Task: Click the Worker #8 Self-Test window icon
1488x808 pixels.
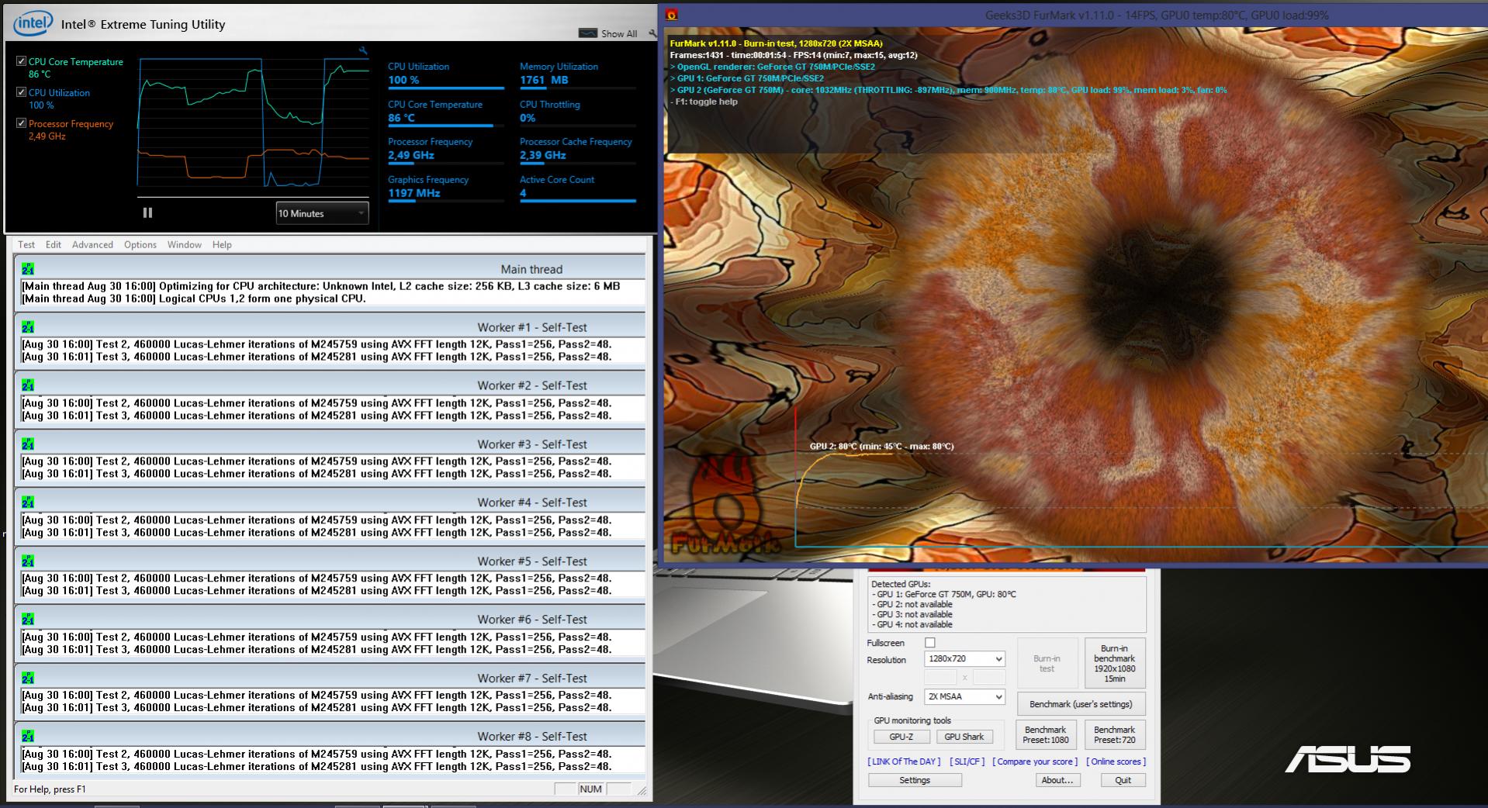Action: [28, 737]
